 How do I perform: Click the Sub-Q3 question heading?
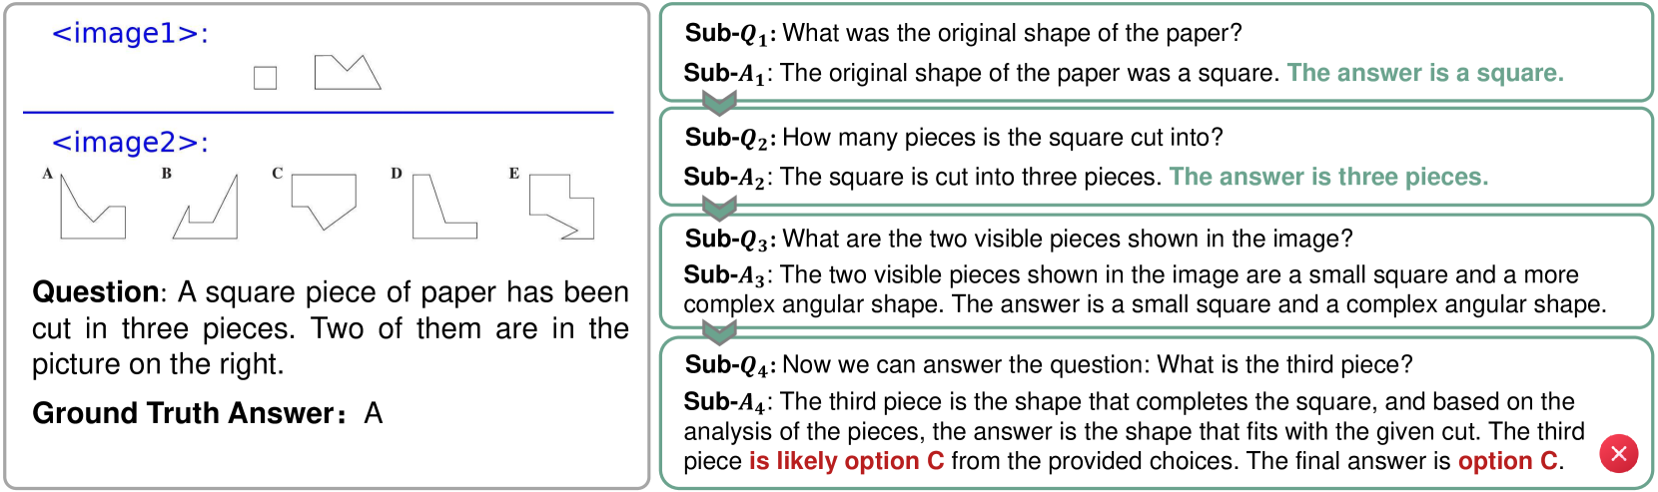click(x=727, y=240)
